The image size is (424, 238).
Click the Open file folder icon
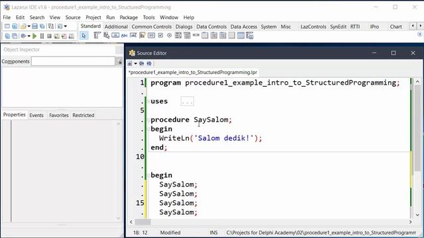[x=23, y=26]
